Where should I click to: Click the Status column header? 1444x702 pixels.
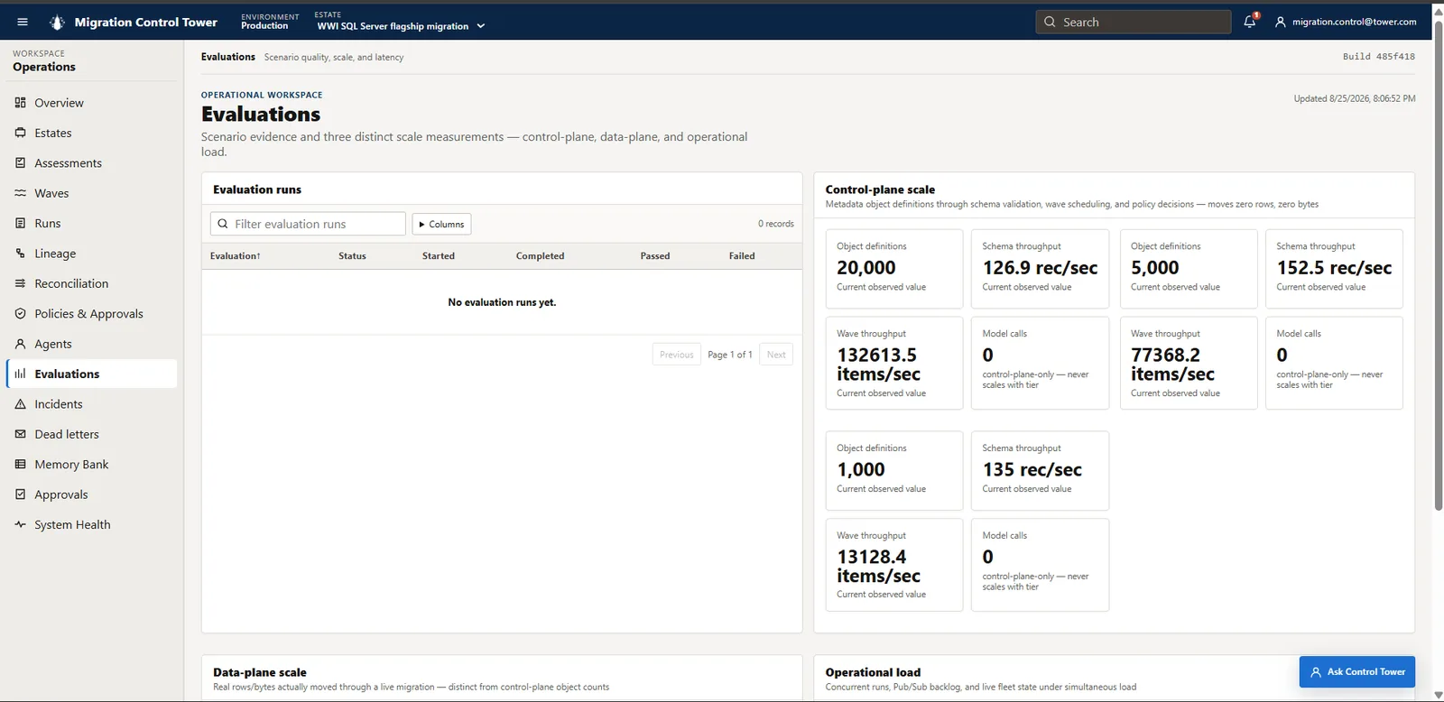click(352, 256)
